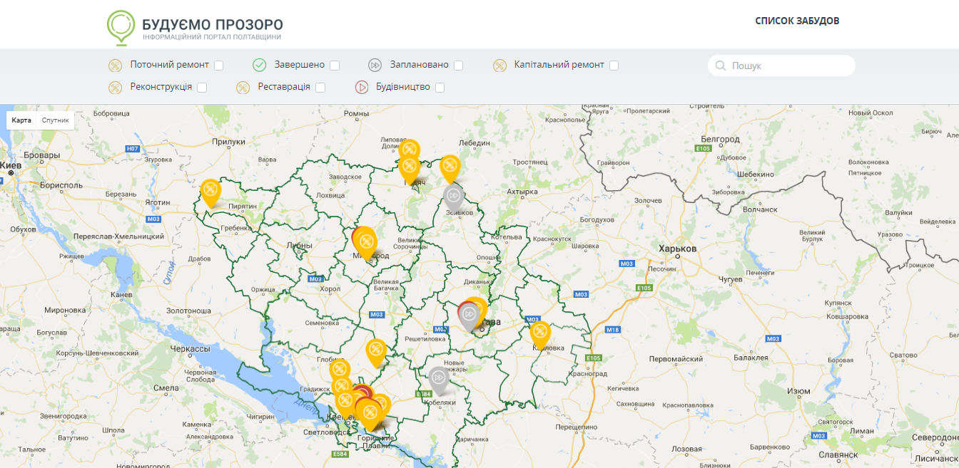Image resolution: width=959 pixels, height=468 pixels.
Task: Click the yellow map marker near Пирятин
Action: [210, 191]
